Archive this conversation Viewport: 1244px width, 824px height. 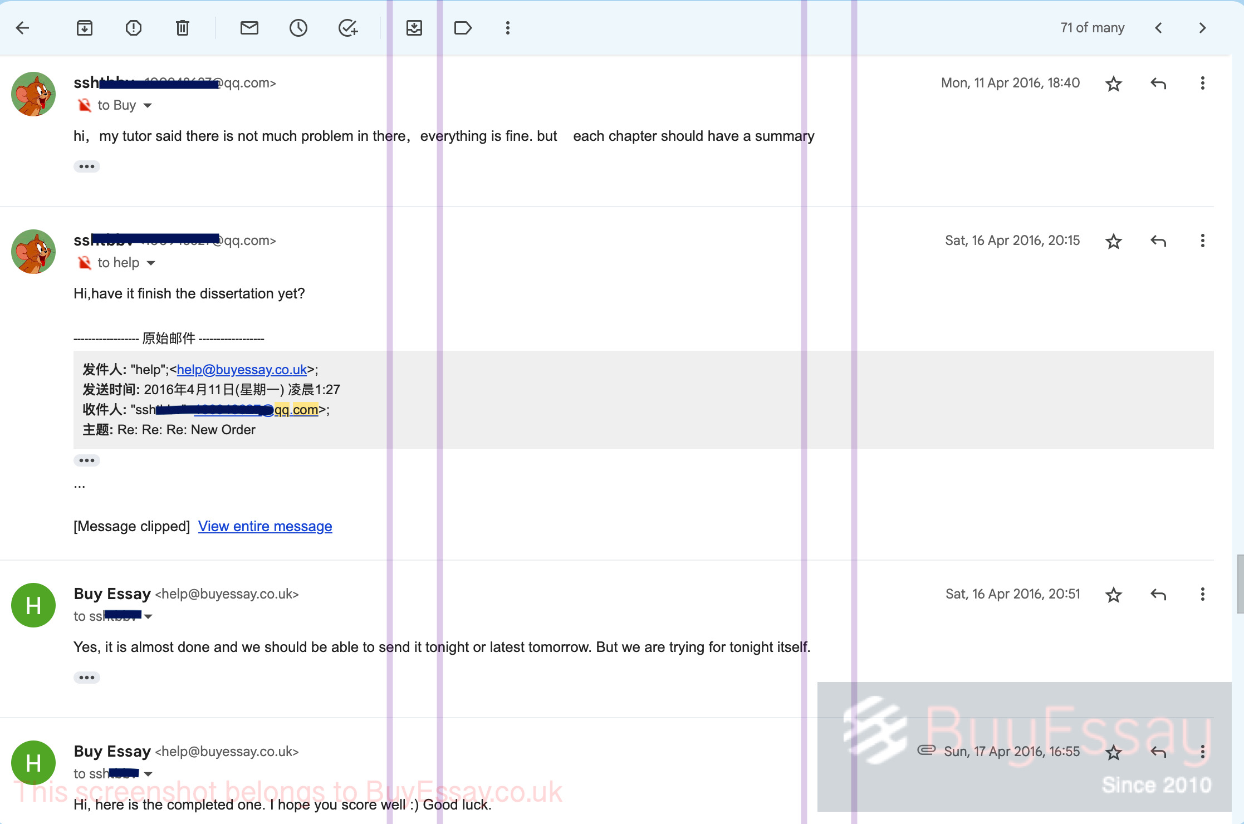pyautogui.click(x=85, y=28)
